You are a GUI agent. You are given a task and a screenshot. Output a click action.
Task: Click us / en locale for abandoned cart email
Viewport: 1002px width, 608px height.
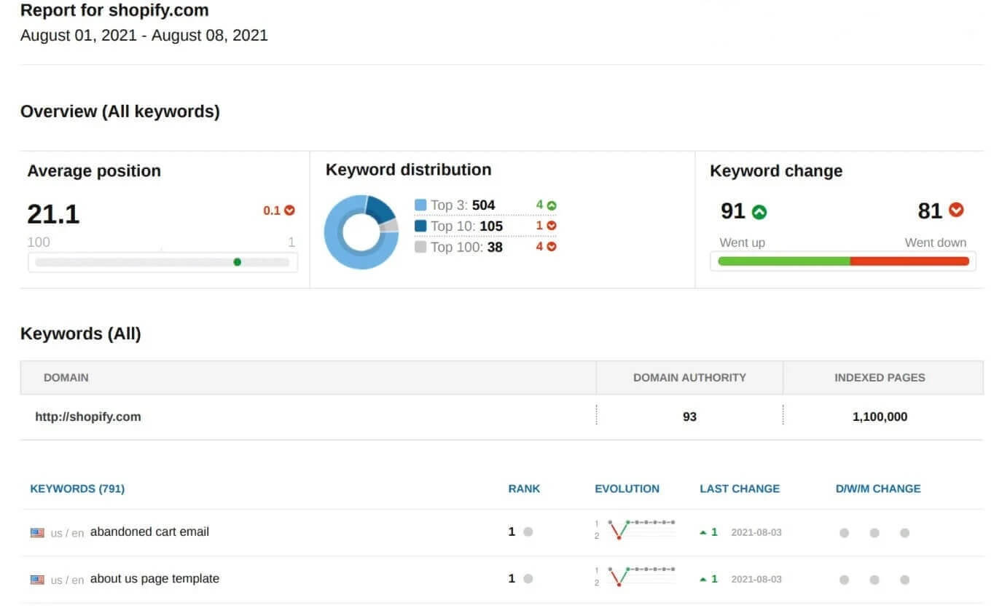click(x=67, y=533)
